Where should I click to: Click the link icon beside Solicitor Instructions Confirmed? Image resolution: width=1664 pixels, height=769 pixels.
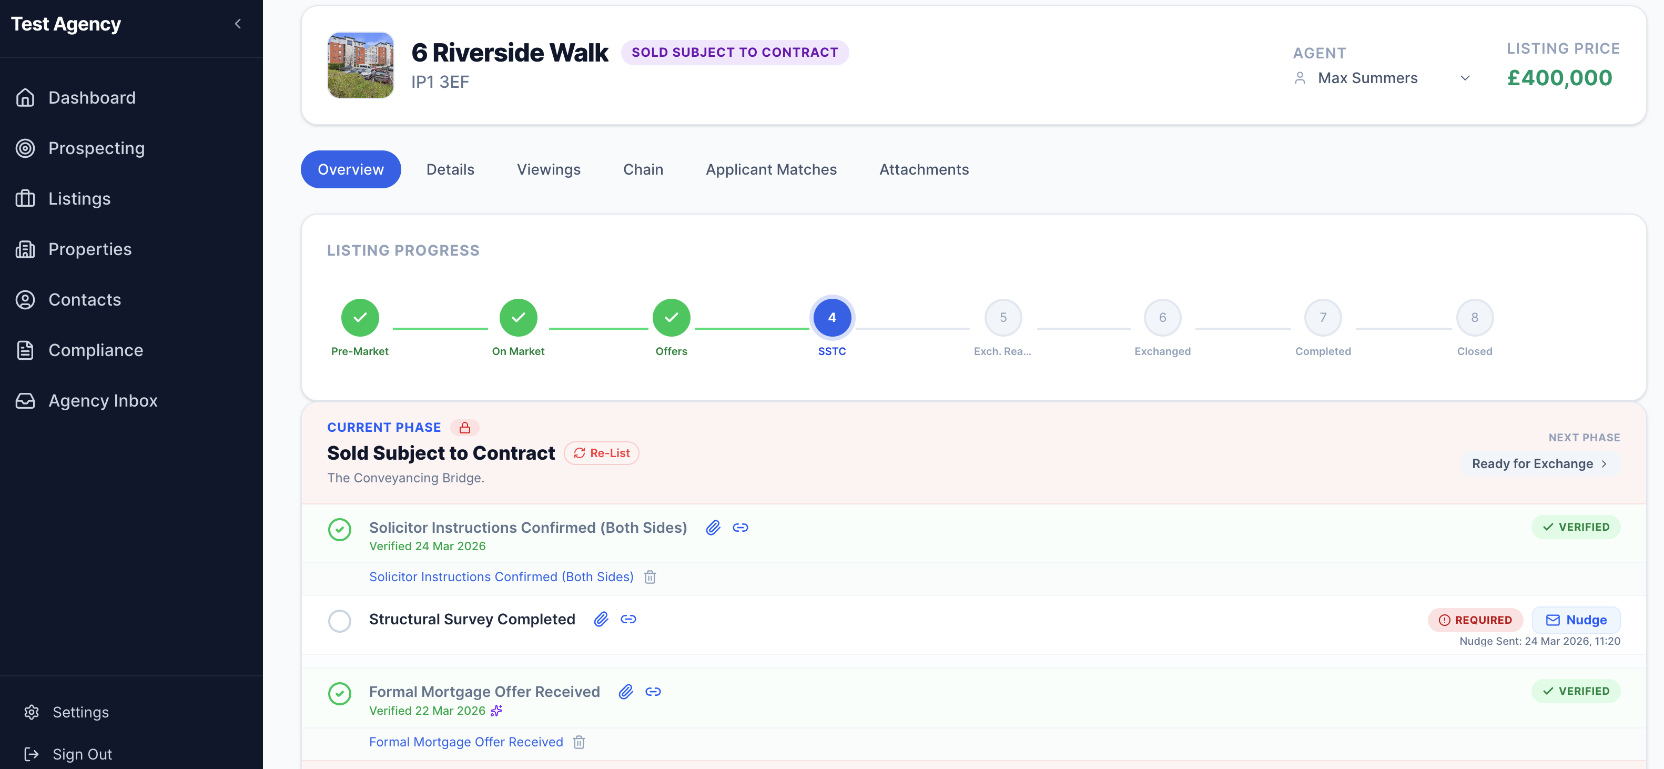740,528
